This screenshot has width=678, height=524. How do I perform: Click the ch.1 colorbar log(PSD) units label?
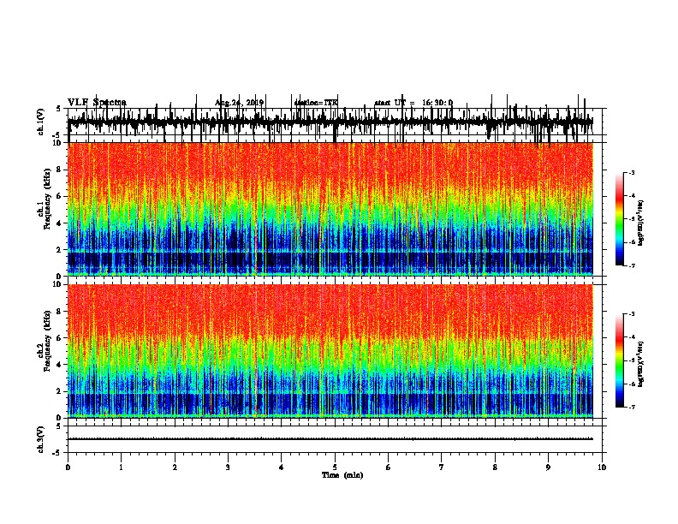point(641,223)
